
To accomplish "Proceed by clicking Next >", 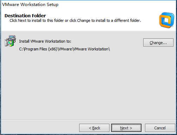I will pyautogui.click(x=126, y=128).
